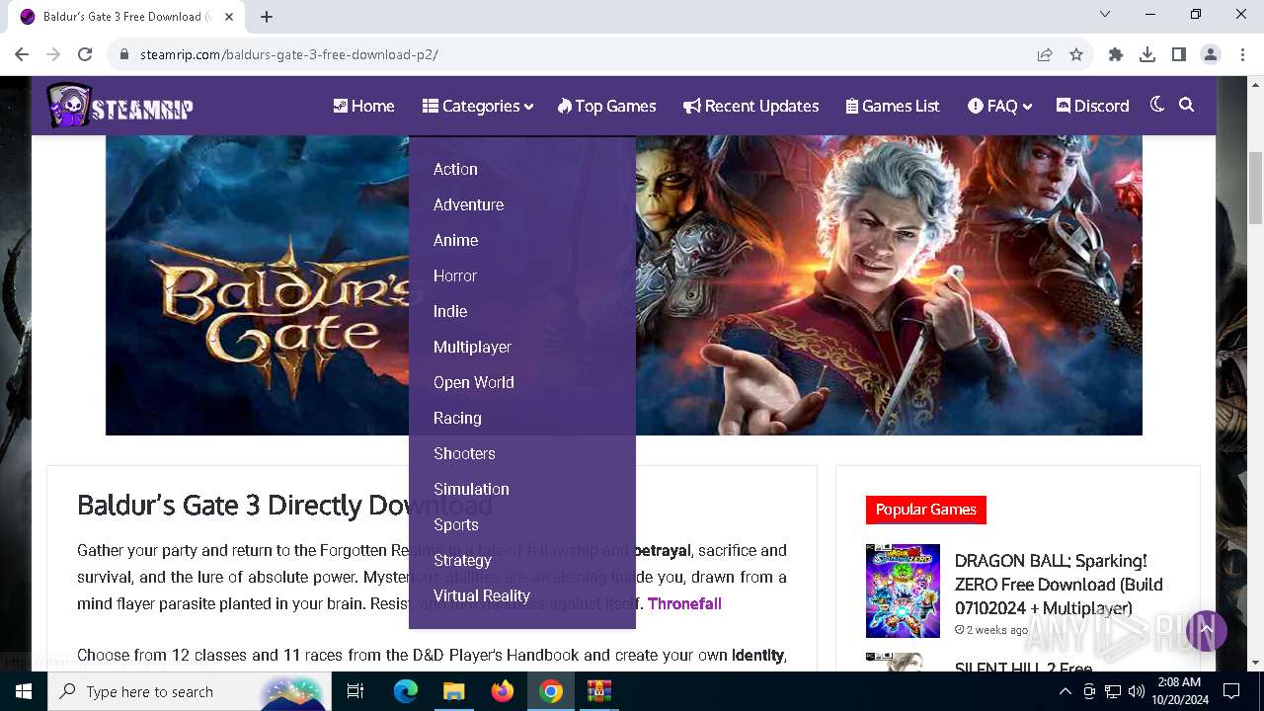Go to the Home page
The height and width of the screenshot is (711, 1264).
[x=363, y=106]
